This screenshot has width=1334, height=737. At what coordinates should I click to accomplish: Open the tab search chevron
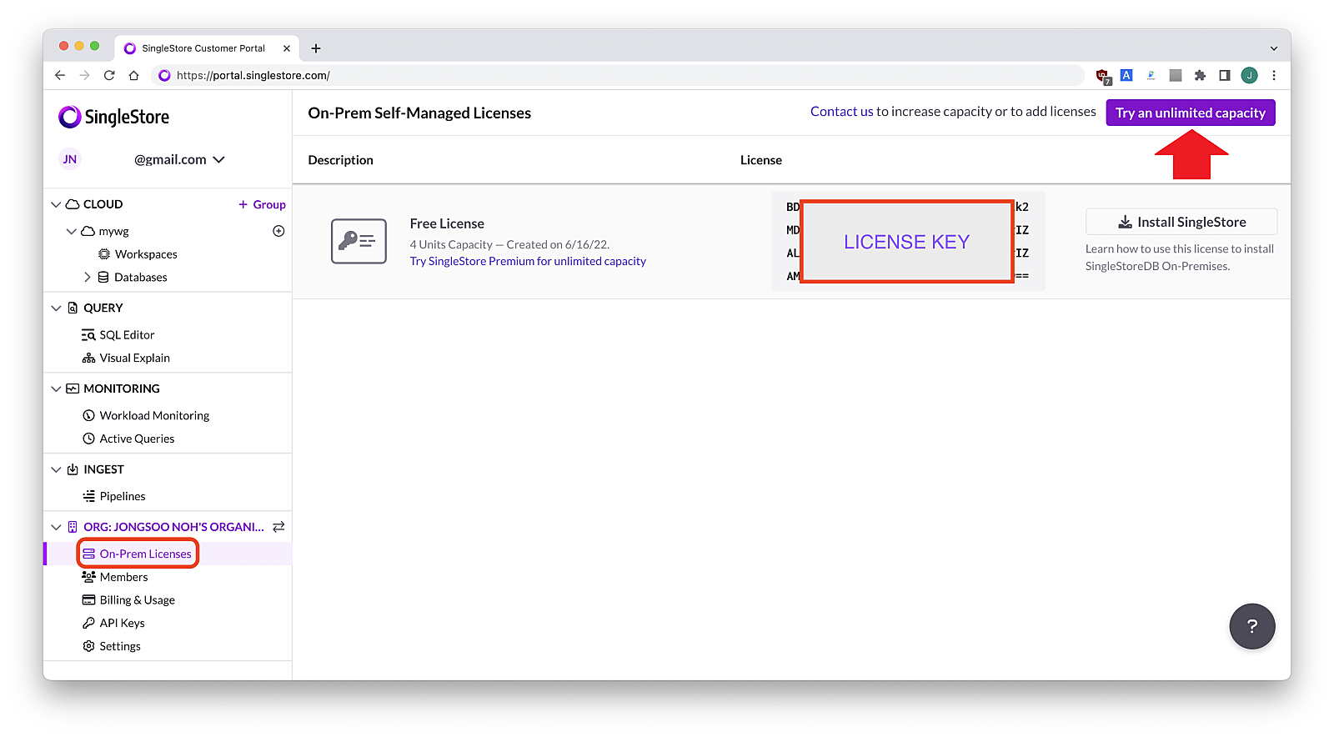point(1274,48)
